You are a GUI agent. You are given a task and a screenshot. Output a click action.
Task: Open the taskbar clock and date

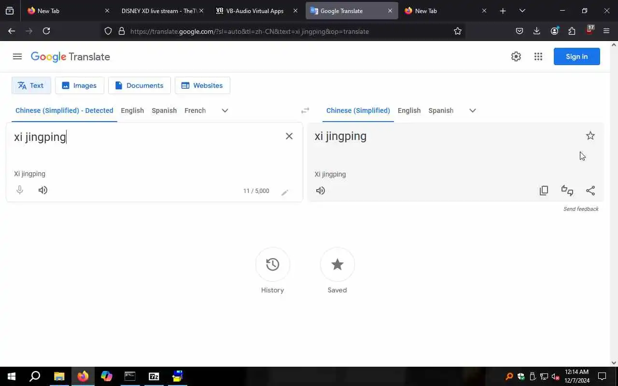pos(577,376)
